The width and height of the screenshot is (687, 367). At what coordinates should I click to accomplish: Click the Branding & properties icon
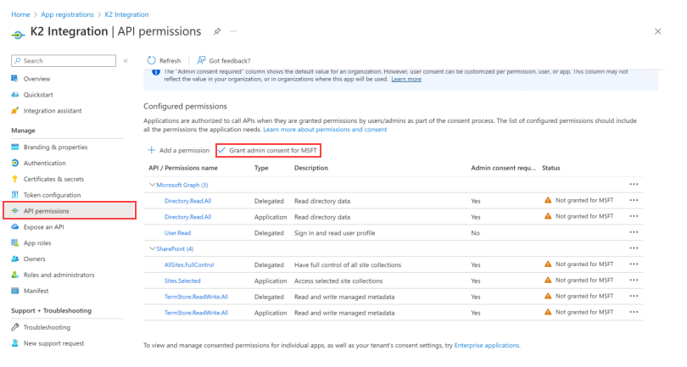click(x=15, y=147)
